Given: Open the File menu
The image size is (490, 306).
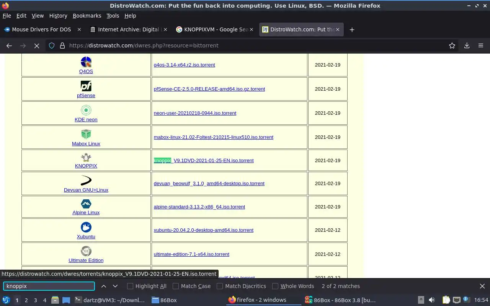Looking at the screenshot, I should pyautogui.click(x=7, y=16).
